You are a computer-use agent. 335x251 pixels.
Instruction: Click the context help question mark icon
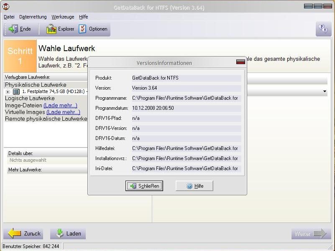(x=323, y=28)
